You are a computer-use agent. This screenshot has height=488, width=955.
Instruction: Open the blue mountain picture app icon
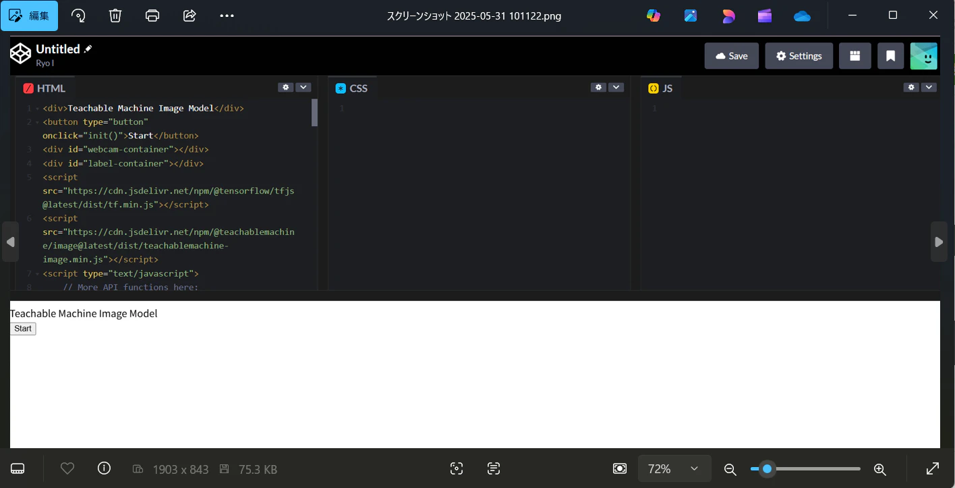[x=691, y=16]
